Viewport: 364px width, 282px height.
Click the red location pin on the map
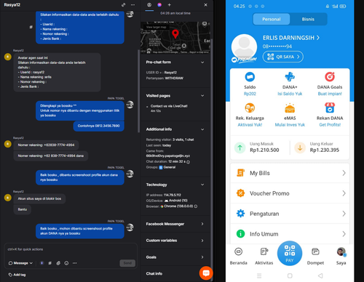coord(175,34)
